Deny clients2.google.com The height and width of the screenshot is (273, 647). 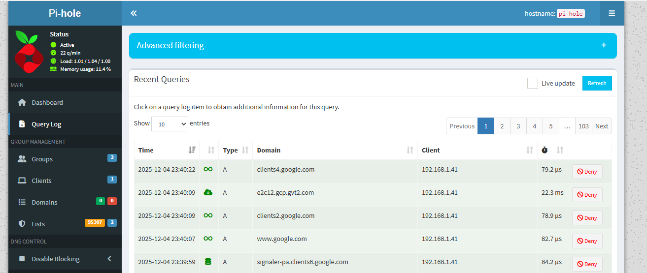[x=587, y=218]
